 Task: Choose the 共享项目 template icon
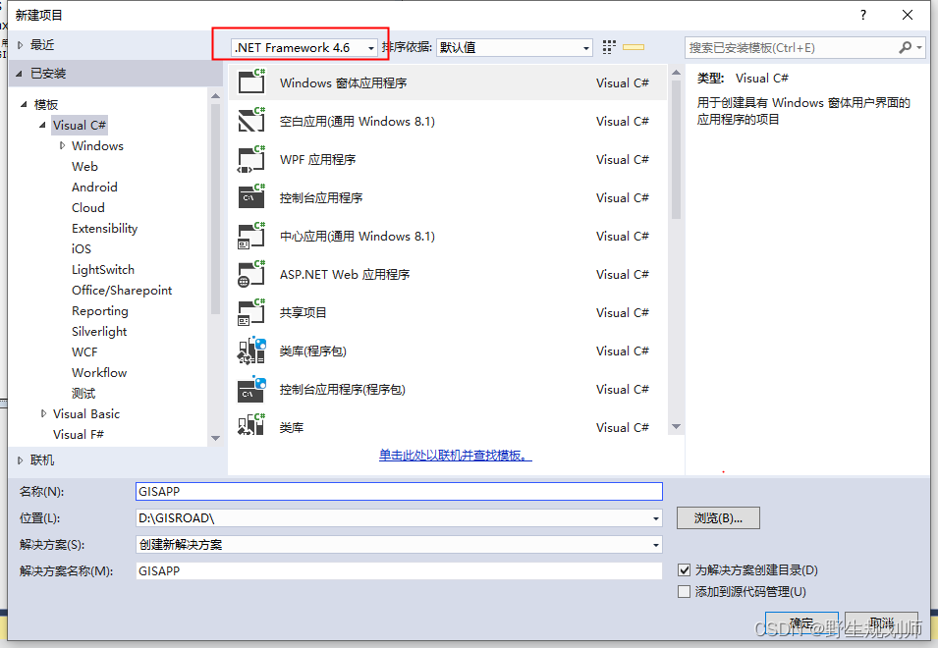coord(249,312)
